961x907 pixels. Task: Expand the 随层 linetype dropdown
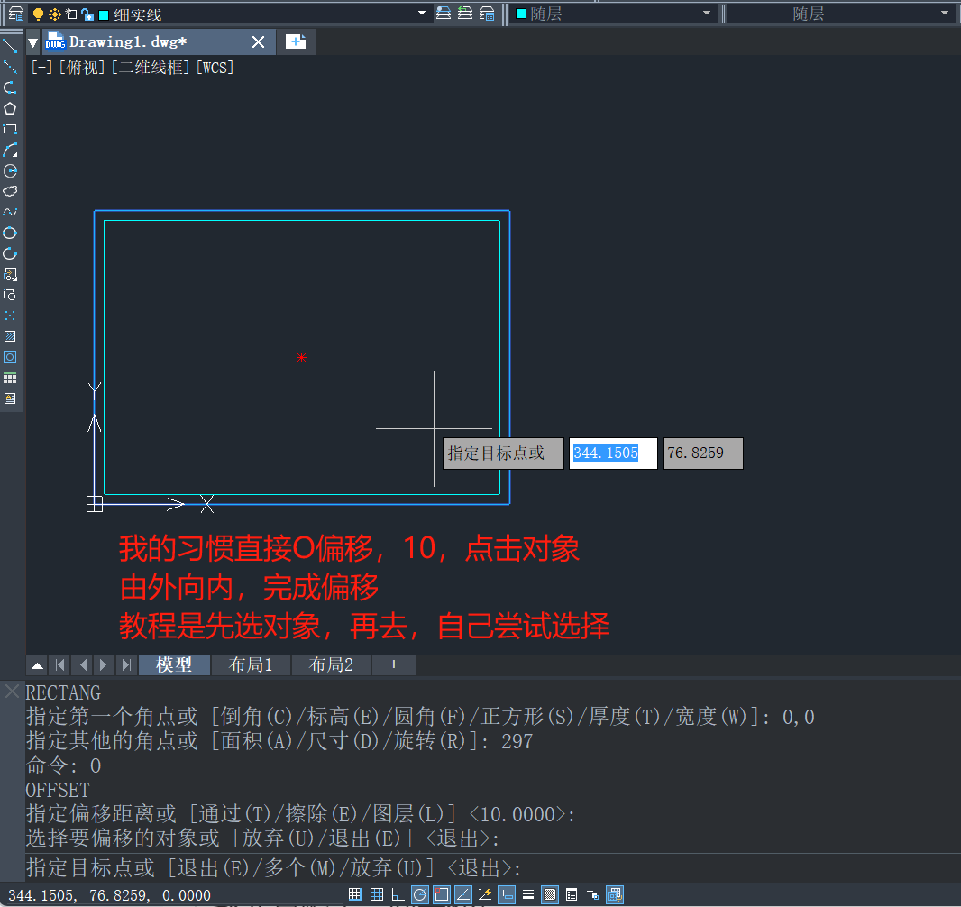944,14
